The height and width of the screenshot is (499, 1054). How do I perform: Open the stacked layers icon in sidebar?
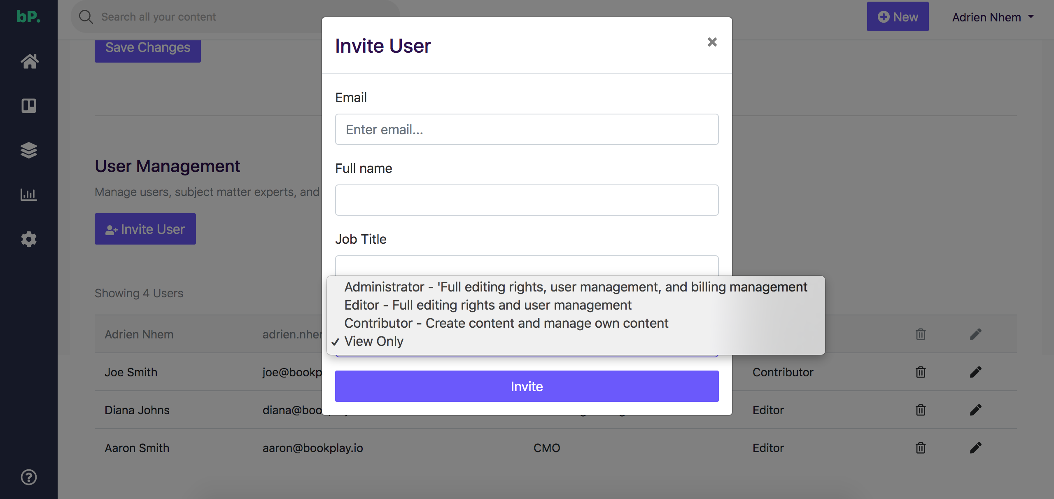click(x=29, y=150)
